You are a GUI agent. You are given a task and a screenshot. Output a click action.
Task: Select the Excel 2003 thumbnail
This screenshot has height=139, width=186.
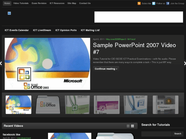[x=77, y=105]
